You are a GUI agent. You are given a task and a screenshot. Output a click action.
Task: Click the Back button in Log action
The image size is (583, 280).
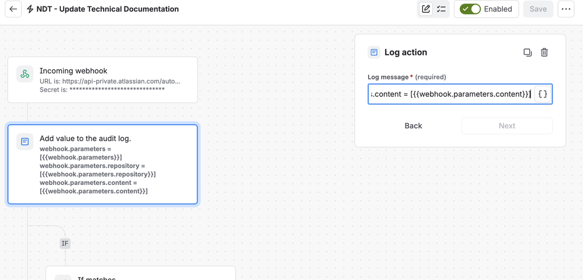point(413,125)
